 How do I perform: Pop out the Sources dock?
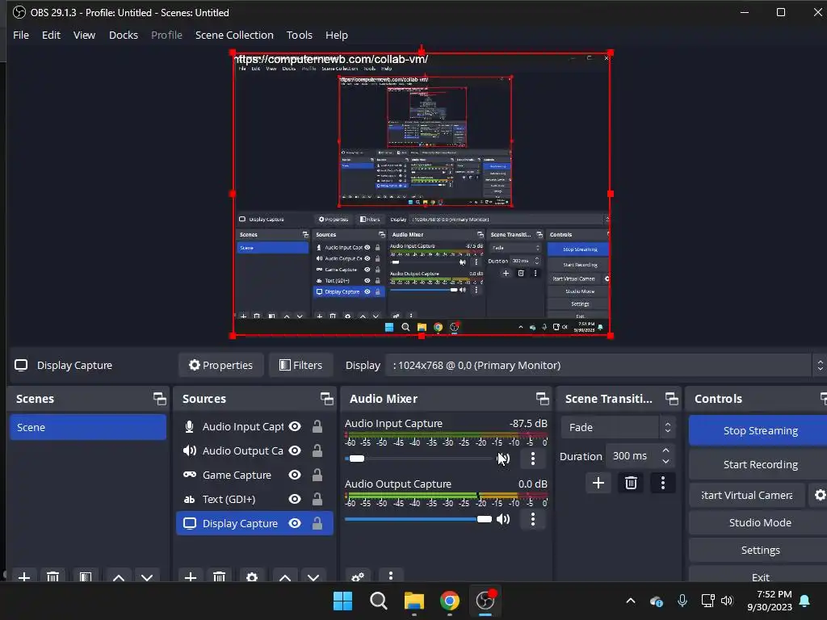click(326, 399)
